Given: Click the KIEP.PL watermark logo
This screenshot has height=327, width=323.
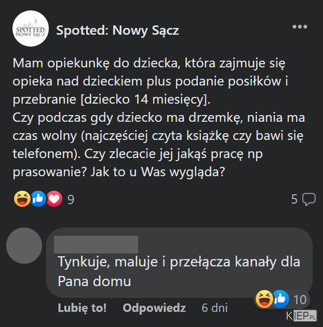Looking at the screenshot, I should tap(301, 316).
